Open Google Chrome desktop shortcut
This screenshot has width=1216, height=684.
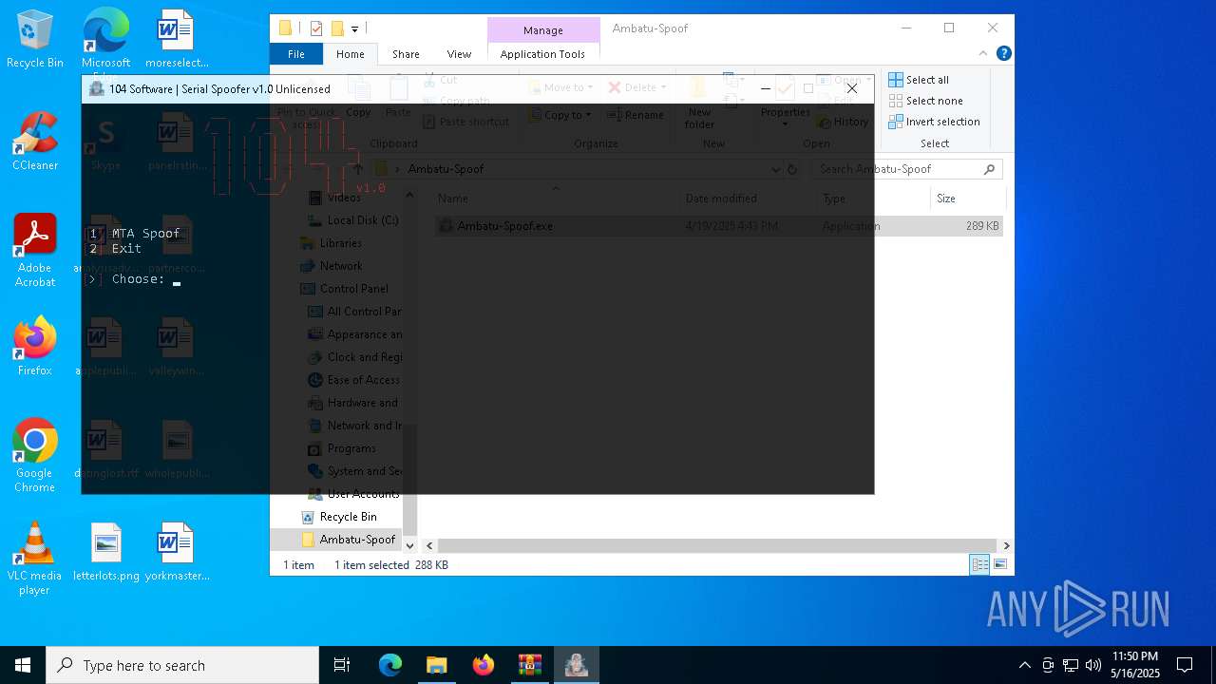tap(35, 455)
